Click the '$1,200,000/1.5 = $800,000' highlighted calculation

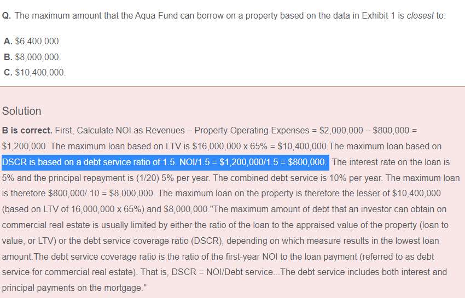pyautogui.click(x=273, y=162)
